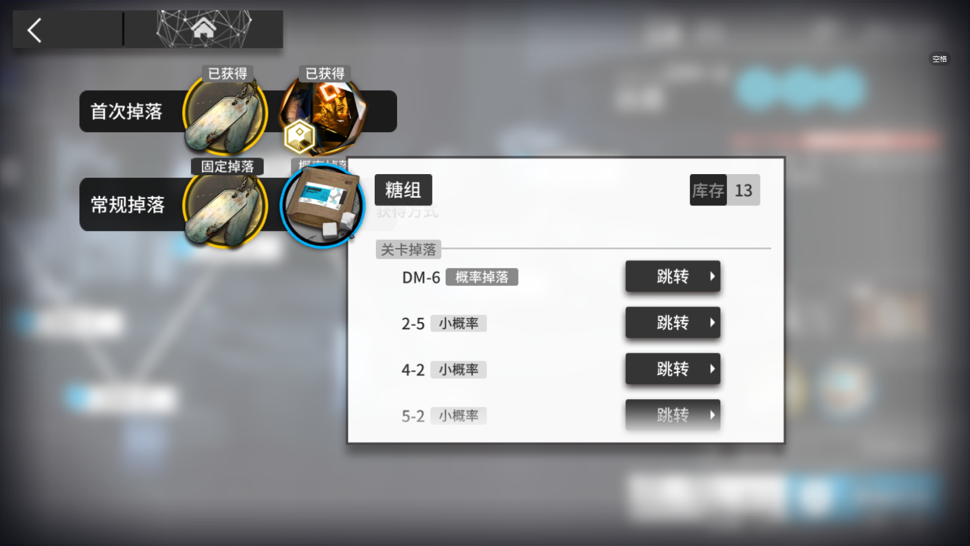970x546 pixels.
Task: Jump to stage 5-2
Action: tap(673, 415)
